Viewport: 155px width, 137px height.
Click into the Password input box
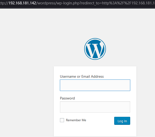click(95, 107)
